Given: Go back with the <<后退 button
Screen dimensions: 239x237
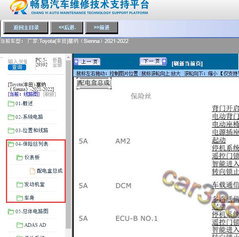Looking at the screenshot, I should point(67,28).
